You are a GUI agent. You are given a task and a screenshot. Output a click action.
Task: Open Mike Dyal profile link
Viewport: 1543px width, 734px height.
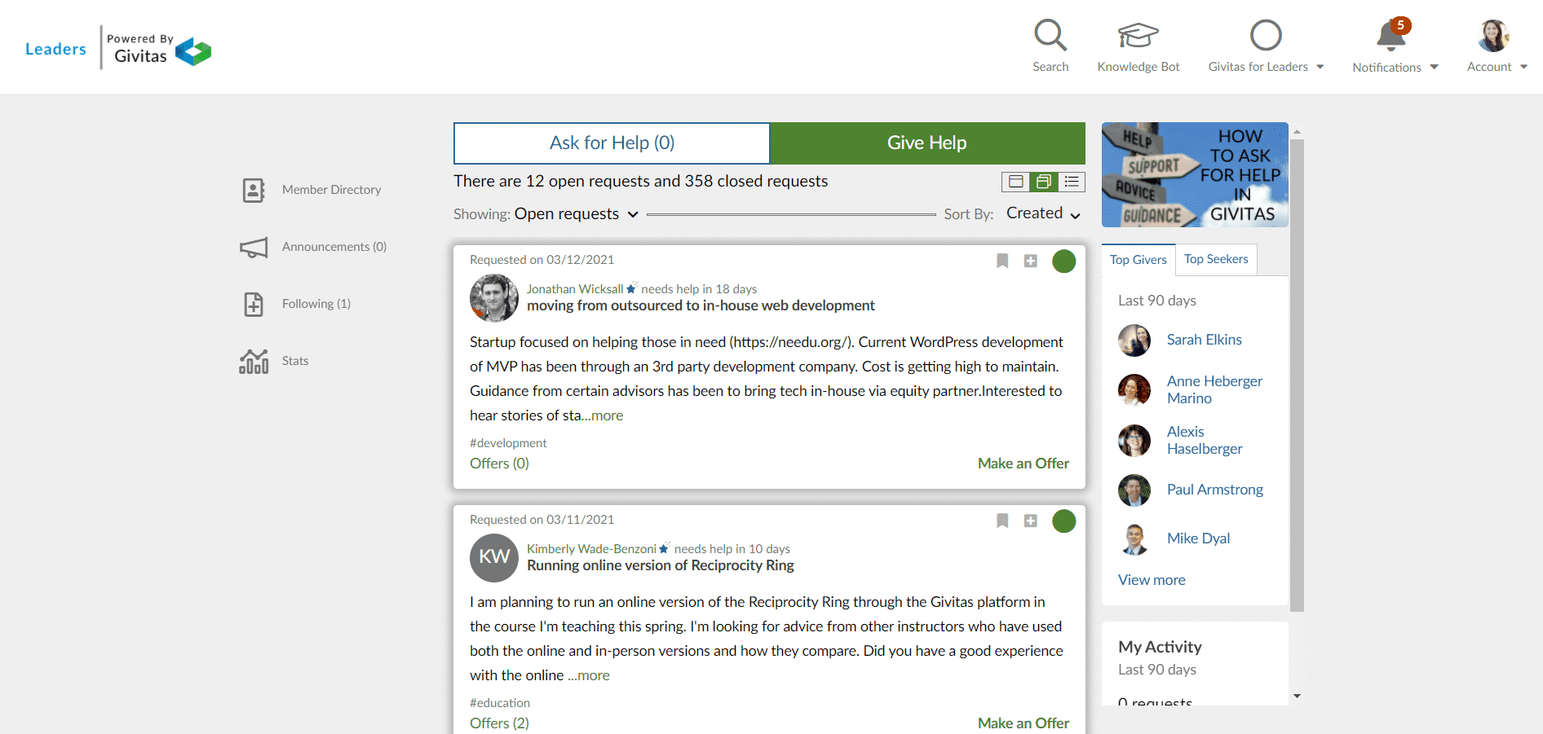1198,538
